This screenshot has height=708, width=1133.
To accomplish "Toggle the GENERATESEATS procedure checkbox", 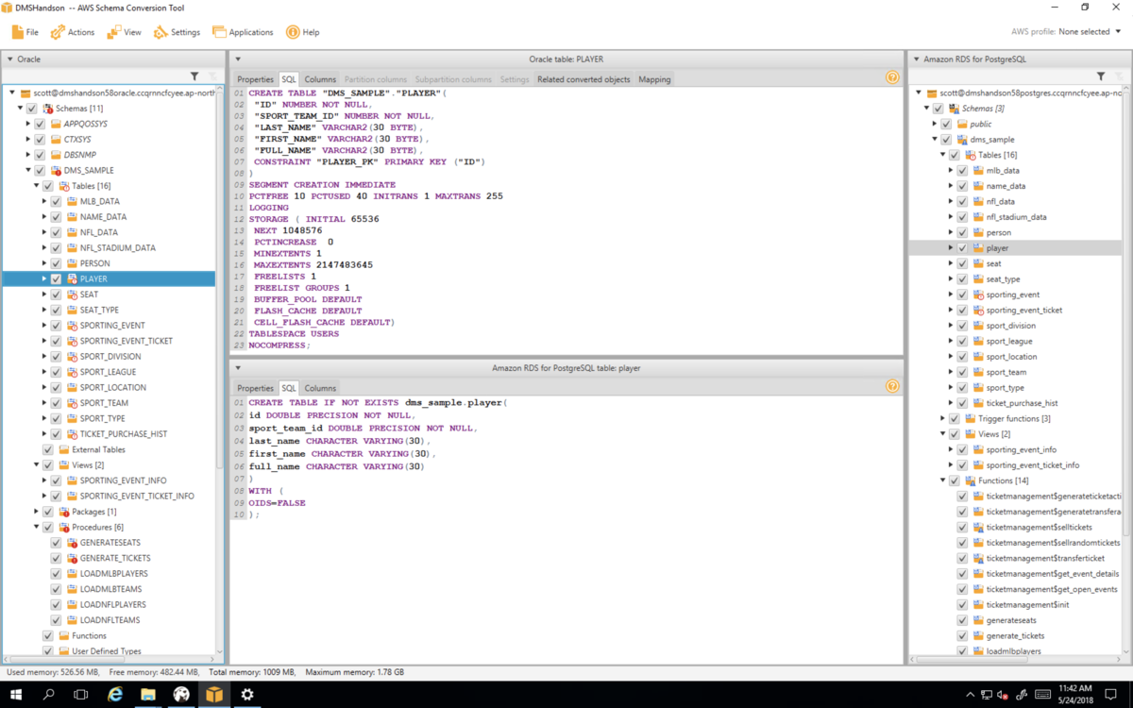I will pyautogui.click(x=56, y=543).
